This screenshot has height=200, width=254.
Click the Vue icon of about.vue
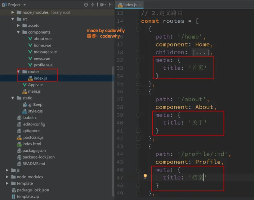(x=30, y=39)
